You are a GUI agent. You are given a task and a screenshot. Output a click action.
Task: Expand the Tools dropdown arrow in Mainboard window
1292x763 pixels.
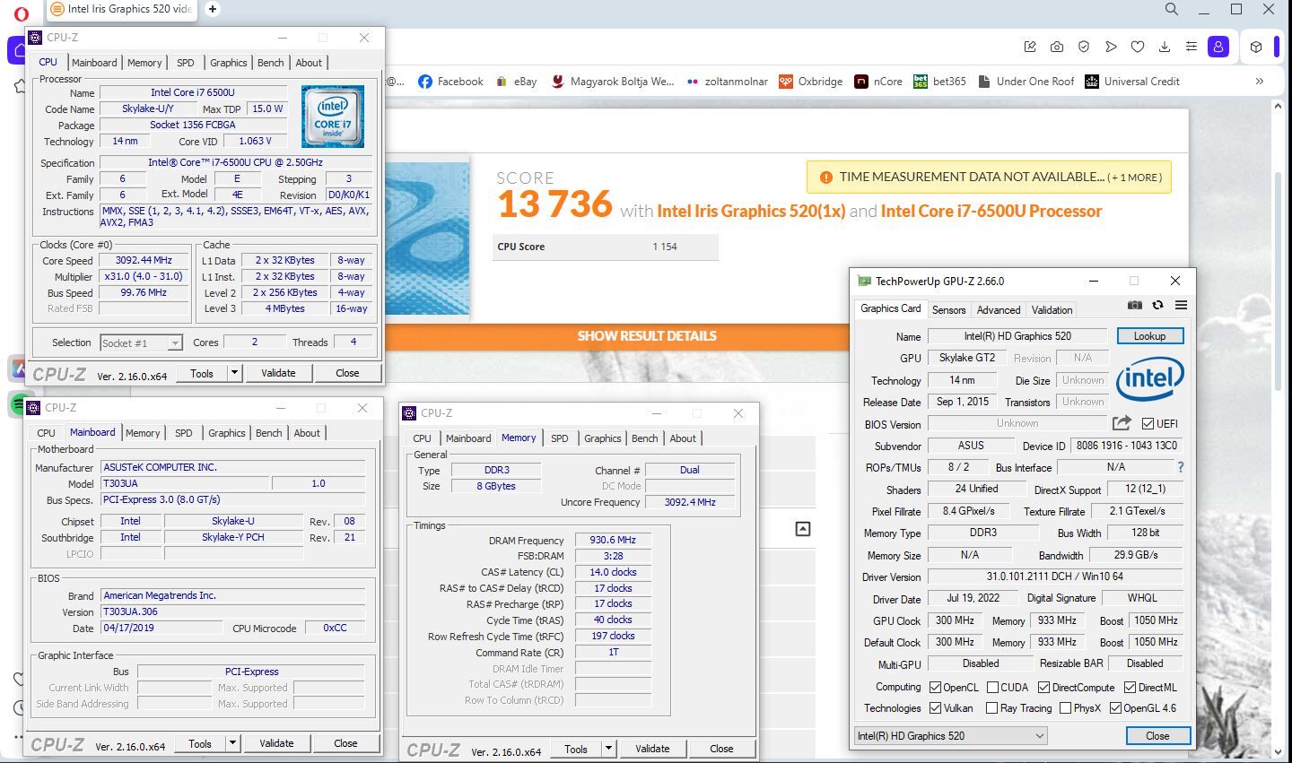click(x=232, y=743)
